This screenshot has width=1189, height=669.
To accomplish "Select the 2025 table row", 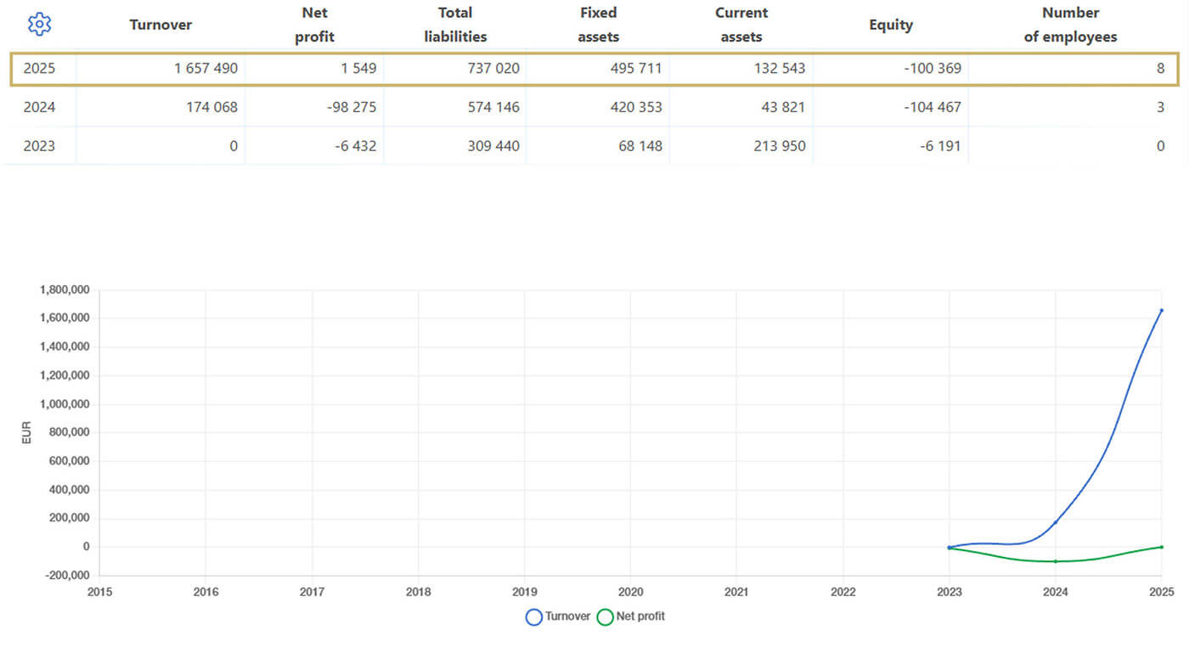I will (x=594, y=69).
